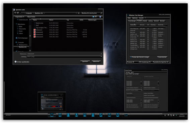
Task: Select Bibliotheken in the navigation pane
Action: (20, 24)
